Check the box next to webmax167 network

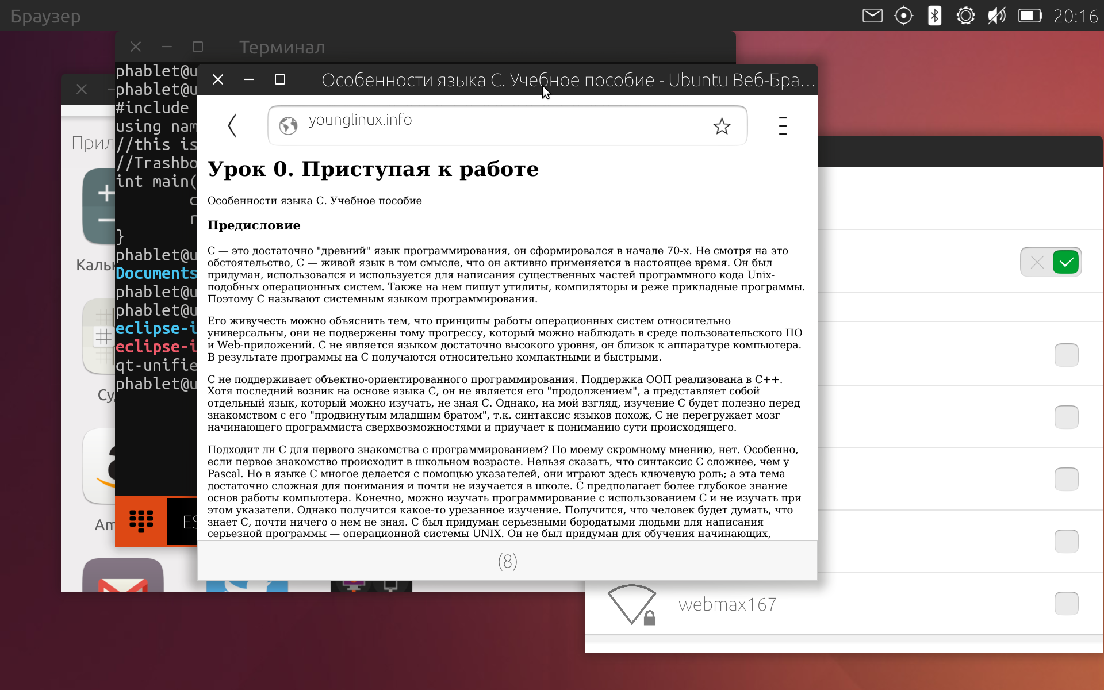[1066, 604]
